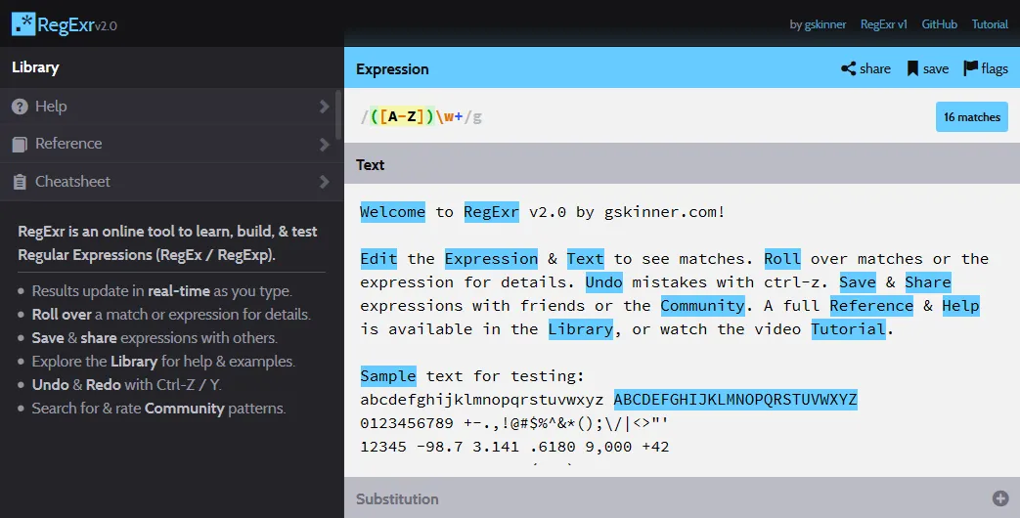Click the highlighted match 'Community' in text

click(702, 306)
